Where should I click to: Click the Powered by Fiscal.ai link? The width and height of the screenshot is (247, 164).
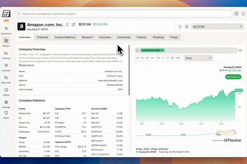226,140
